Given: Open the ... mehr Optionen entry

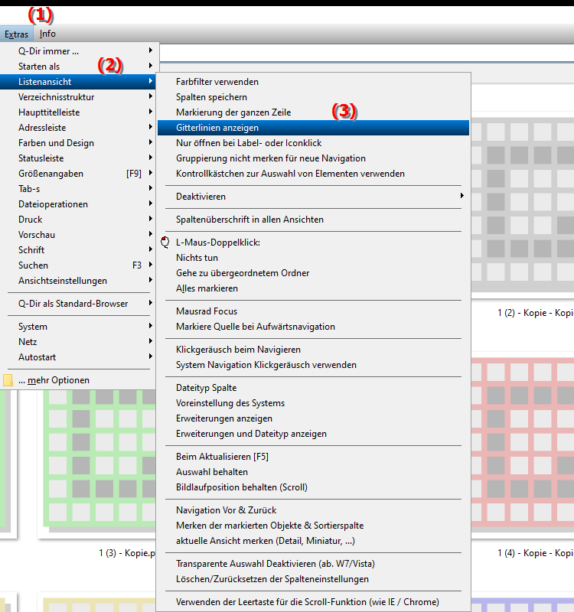Looking at the screenshot, I should click(x=78, y=380).
